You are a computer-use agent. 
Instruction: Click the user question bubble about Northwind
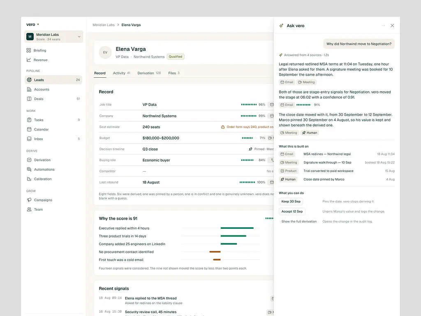359,44
